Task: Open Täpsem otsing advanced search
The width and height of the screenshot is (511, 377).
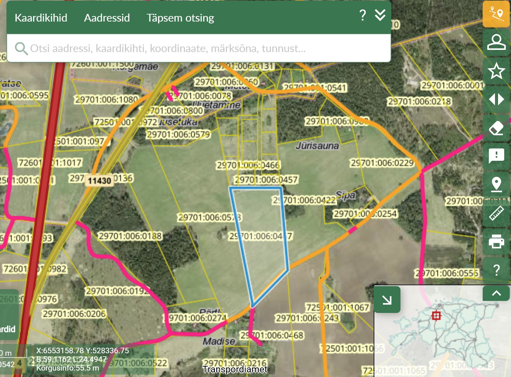Action: pos(180,18)
